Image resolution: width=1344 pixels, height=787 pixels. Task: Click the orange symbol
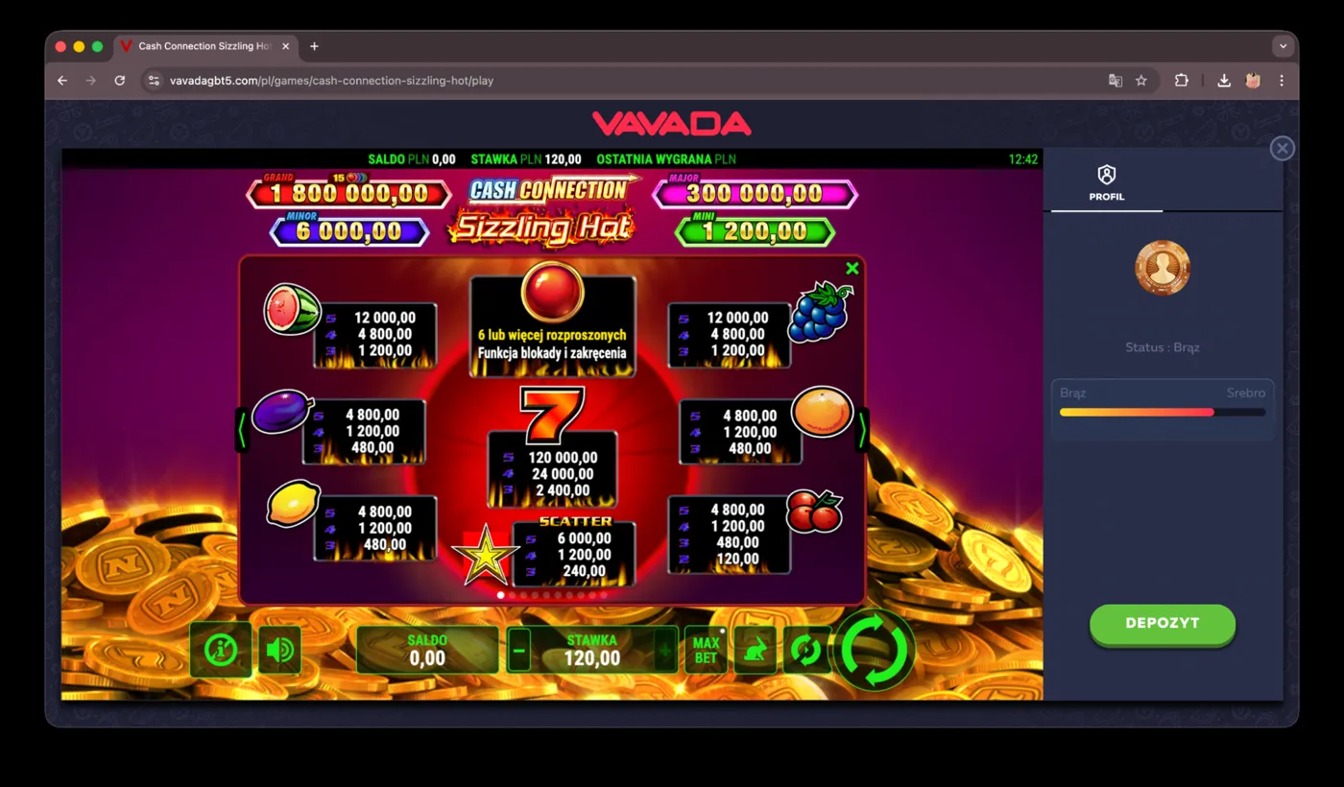823,412
